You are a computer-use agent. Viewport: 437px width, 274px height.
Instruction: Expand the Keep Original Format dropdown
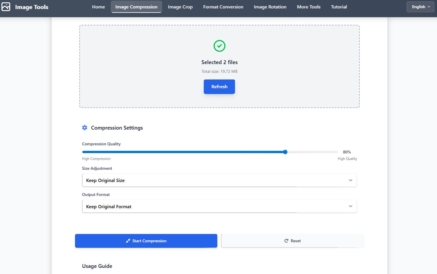click(219, 206)
